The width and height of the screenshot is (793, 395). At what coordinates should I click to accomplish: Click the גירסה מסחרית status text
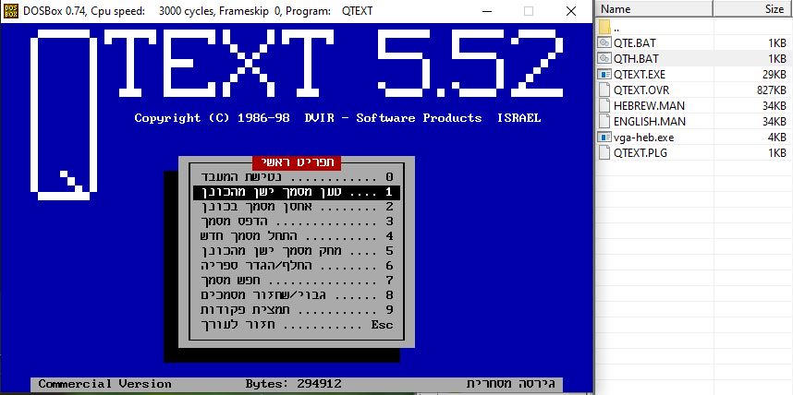point(510,384)
